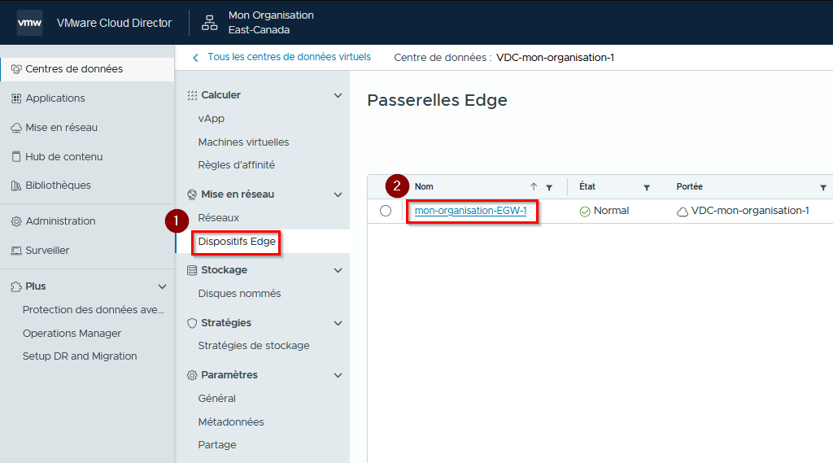The height and width of the screenshot is (463, 833).
Task: Collapse the Mise en réseau section chevron
Action: point(338,195)
